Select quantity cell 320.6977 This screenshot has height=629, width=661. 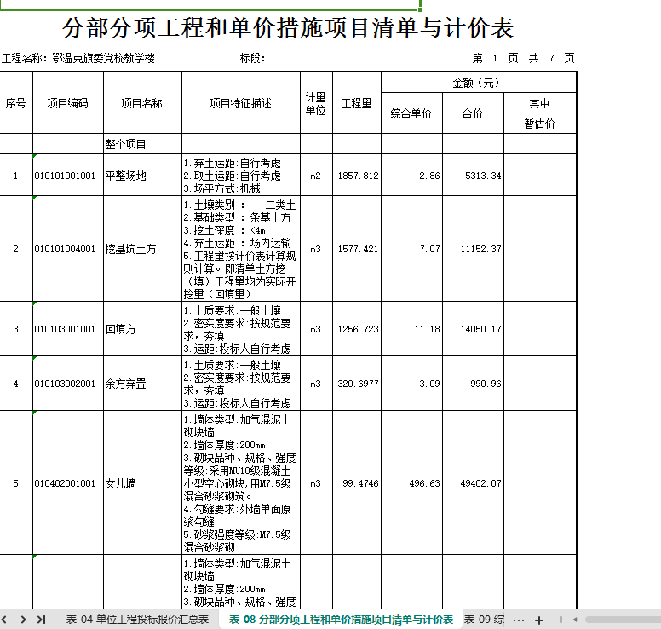click(357, 384)
